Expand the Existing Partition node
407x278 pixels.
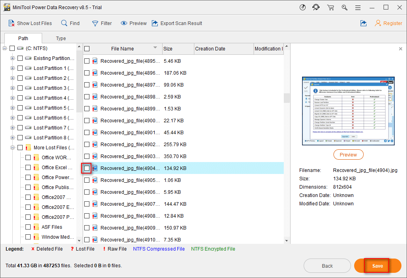pos(12,58)
